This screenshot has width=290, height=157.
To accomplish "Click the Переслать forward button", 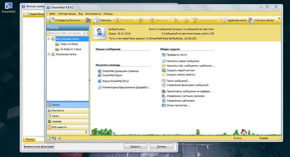I will click(158, 20).
